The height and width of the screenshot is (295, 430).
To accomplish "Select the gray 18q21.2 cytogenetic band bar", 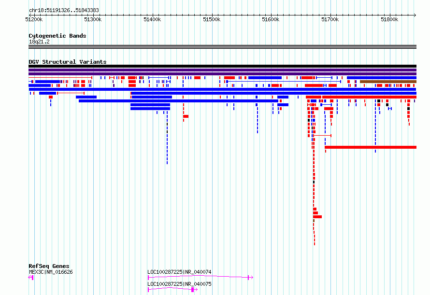I will [222, 47].
